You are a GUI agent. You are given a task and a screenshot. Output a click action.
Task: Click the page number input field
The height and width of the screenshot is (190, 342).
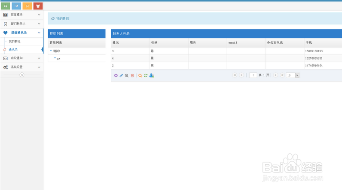(x=253, y=75)
